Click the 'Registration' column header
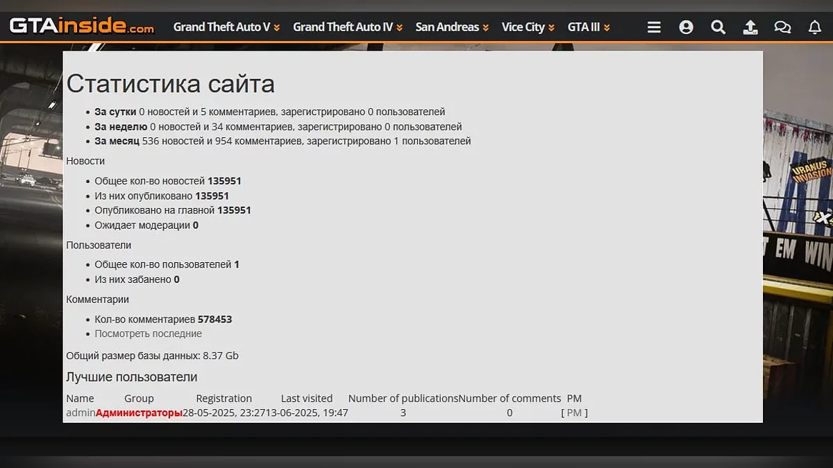The image size is (833, 468). pyautogui.click(x=224, y=398)
